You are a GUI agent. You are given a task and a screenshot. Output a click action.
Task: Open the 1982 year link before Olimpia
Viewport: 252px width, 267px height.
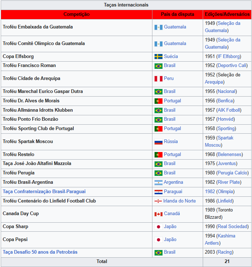(210, 192)
